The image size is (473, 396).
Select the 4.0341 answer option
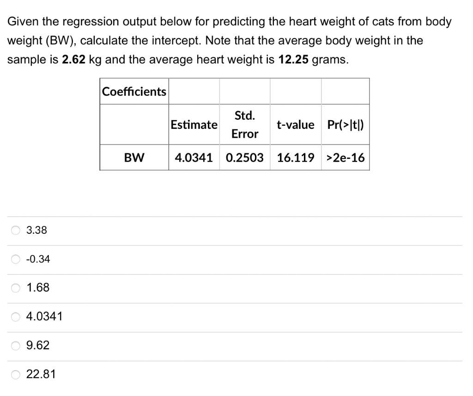click(x=15, y=317)
